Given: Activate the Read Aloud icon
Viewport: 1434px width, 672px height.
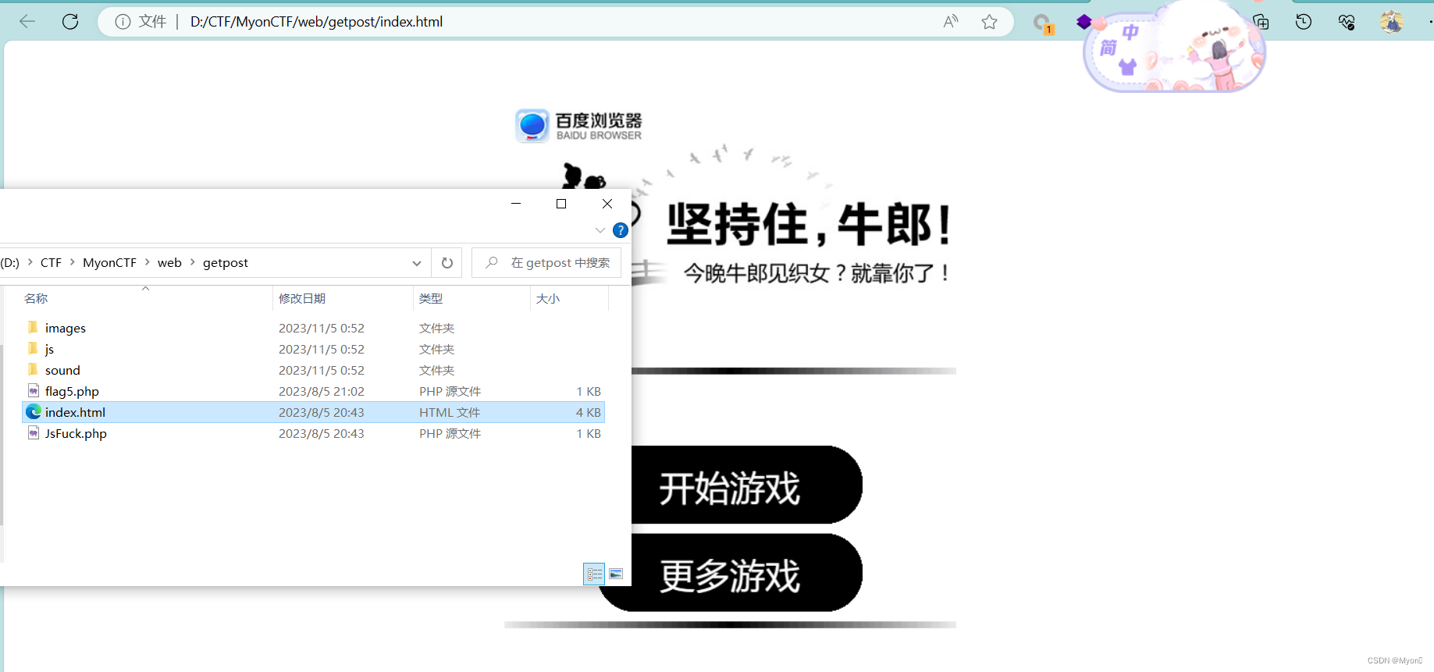Looking at the screenshot, I should tap(950, 22).
